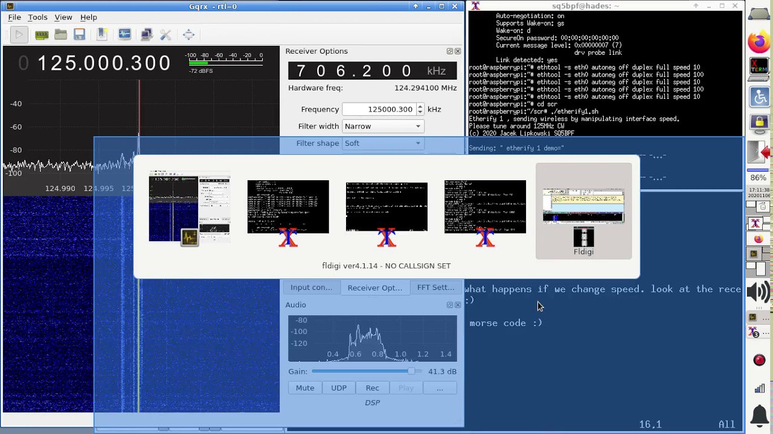Select the Gqrx window thumbnail in switcher
The width and height of the screenshot is (773, 434).
coord(190,210)
